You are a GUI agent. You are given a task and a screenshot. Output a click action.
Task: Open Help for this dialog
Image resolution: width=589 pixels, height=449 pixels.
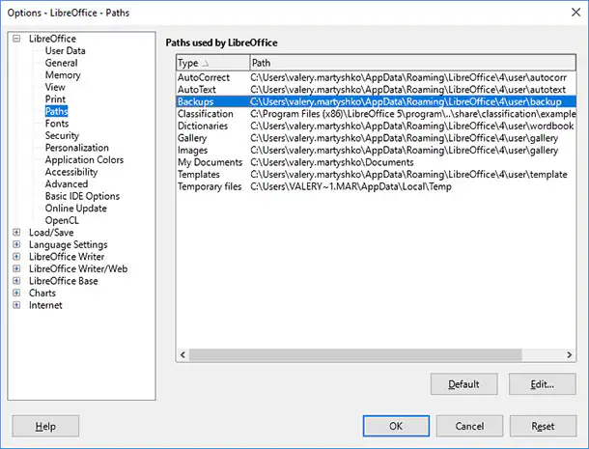coord(45,426)
